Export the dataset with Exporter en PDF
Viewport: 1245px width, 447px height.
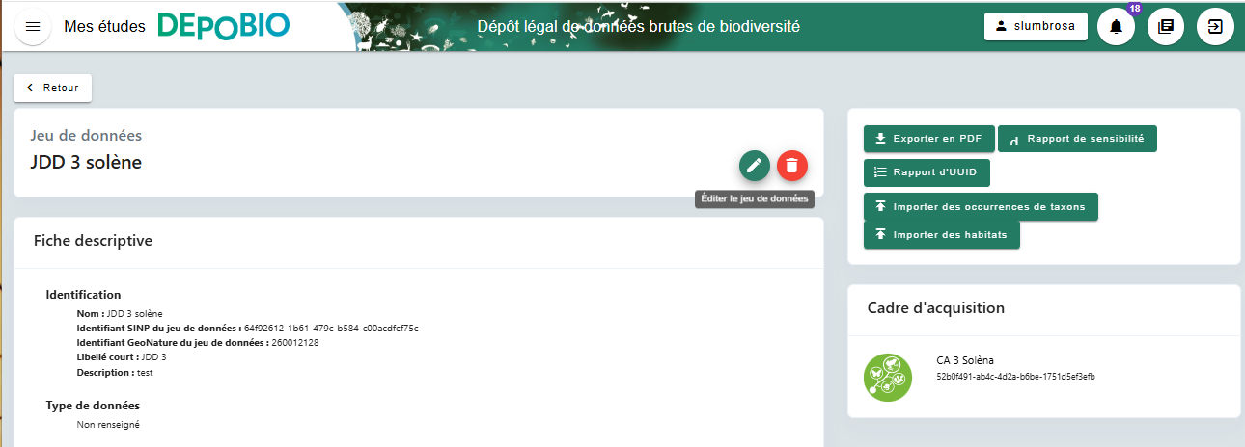click(x=928, y=139)
